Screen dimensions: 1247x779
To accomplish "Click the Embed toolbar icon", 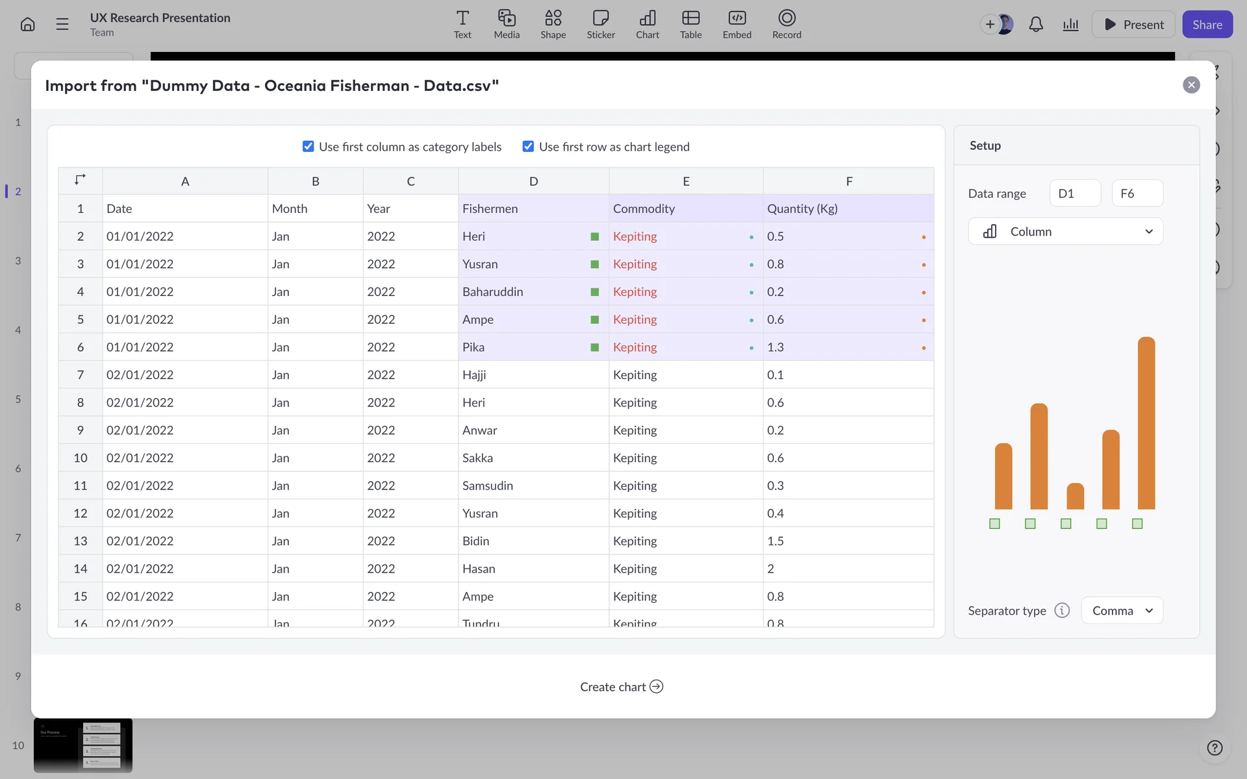I will pyautogui.click(x=737, y=18).
